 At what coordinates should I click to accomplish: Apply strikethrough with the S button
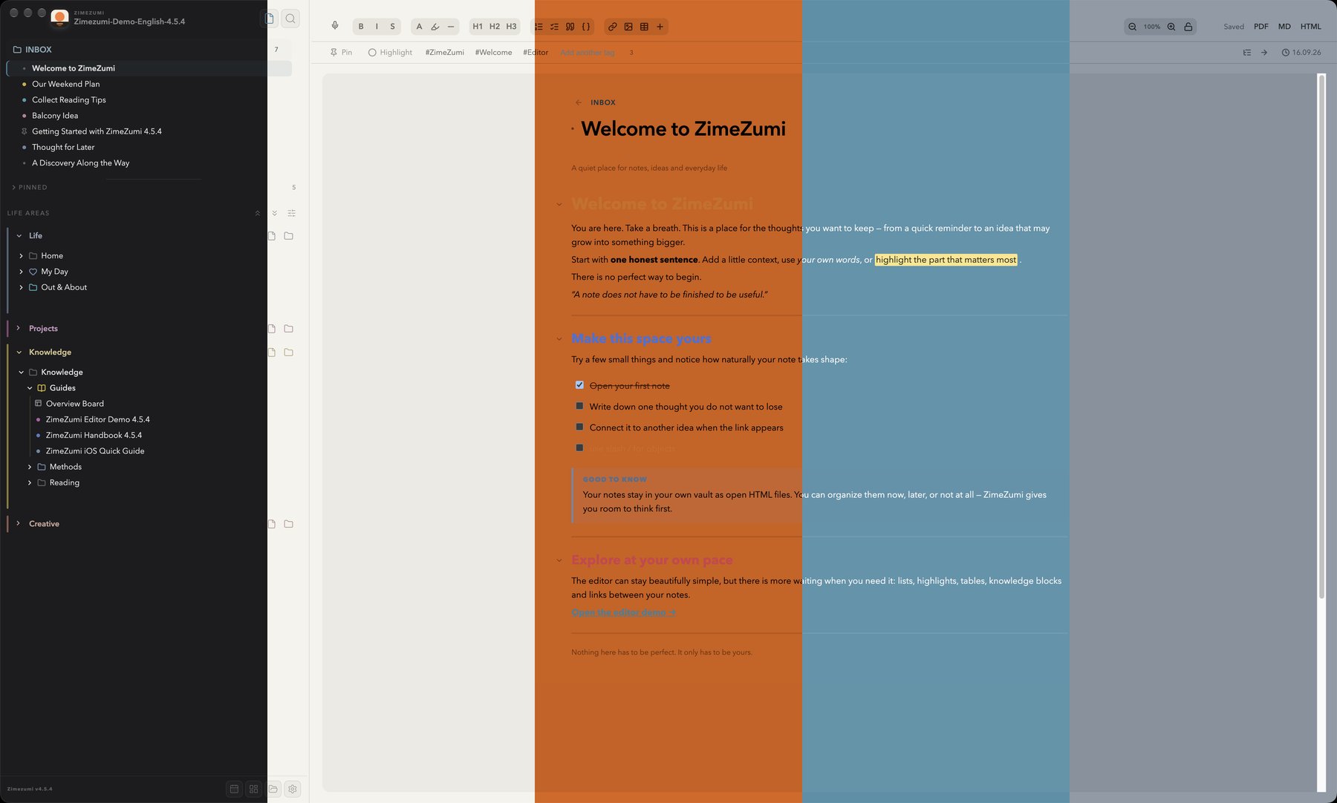tap(392, 27)
